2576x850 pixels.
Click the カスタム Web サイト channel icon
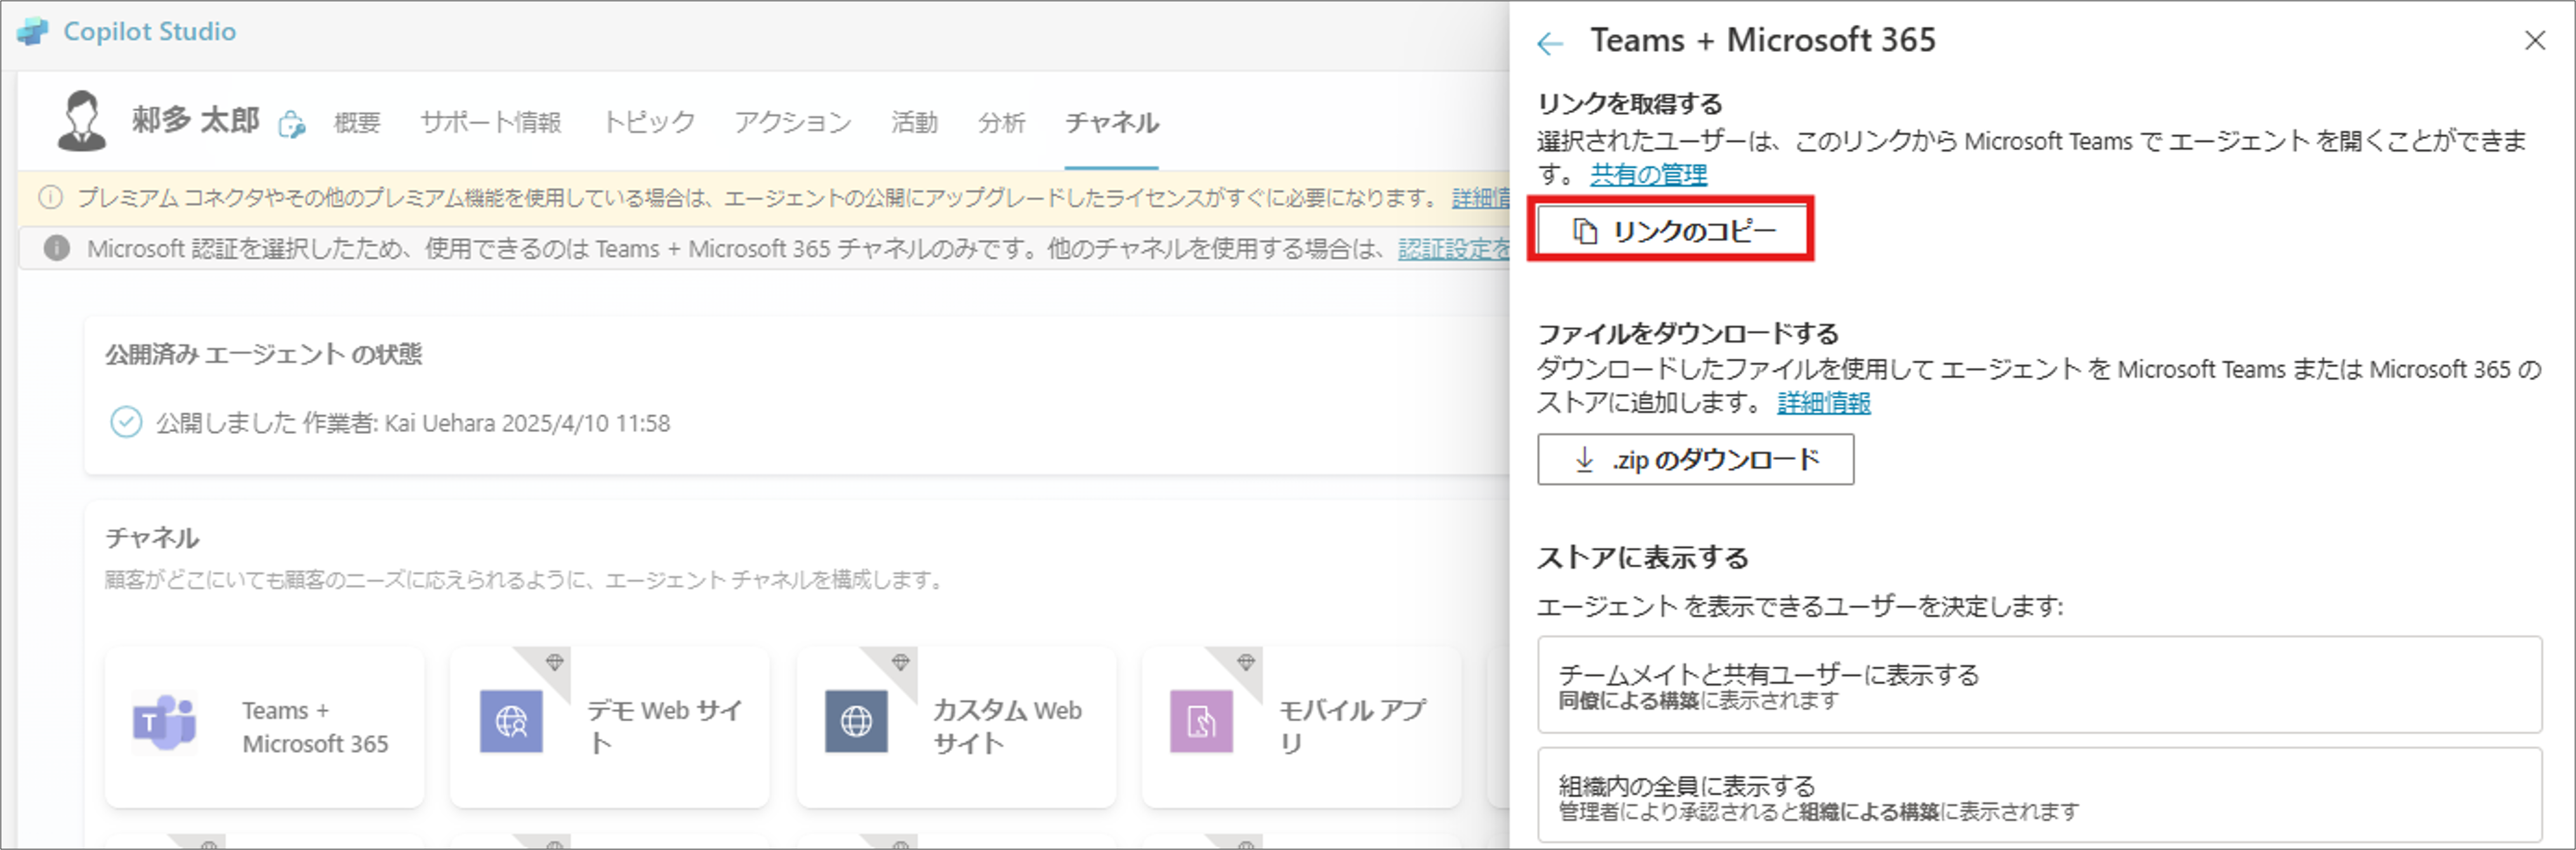tap(856, 721)
